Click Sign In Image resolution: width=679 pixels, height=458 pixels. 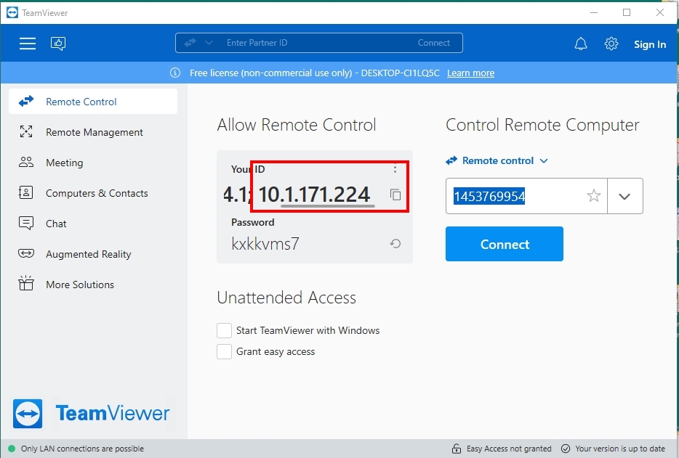(649, 44)
